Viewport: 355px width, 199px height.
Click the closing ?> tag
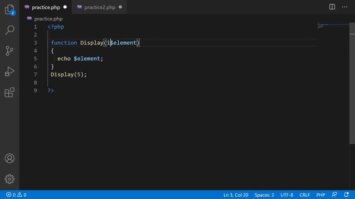click(x=50, y=91)
